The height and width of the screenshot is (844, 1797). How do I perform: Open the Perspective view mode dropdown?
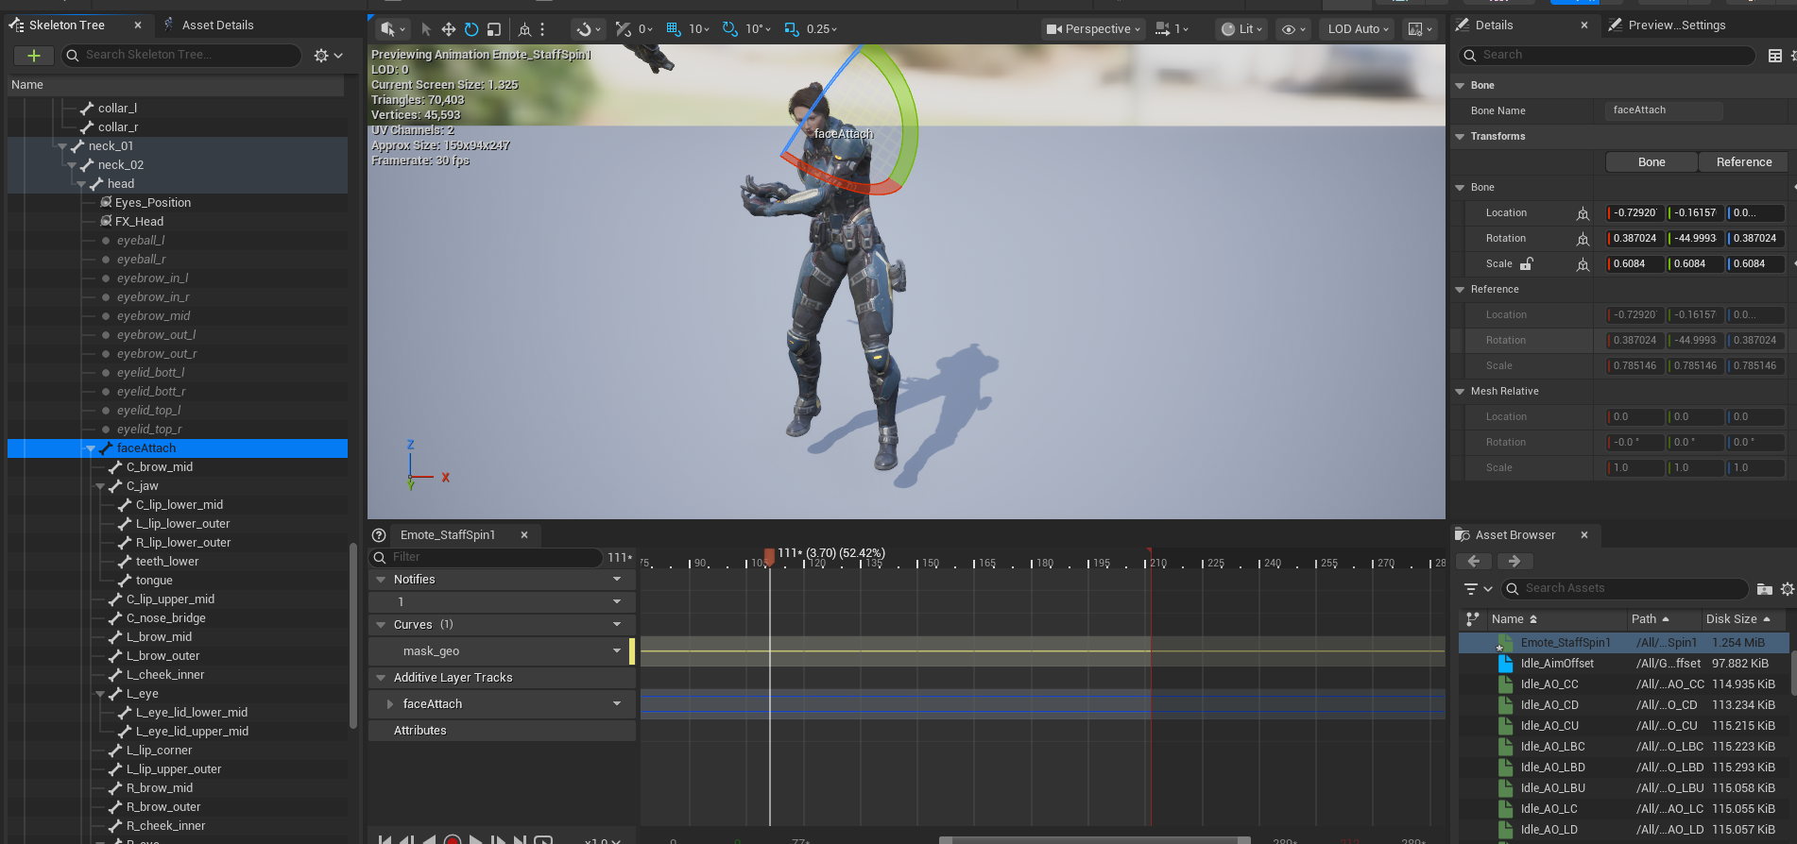1093,29
